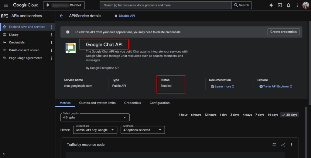Image resolution: width=311 pixels, height=158 pixels.
Task: Switch to Quotas and system limits tab
Action: pos(97,103)
